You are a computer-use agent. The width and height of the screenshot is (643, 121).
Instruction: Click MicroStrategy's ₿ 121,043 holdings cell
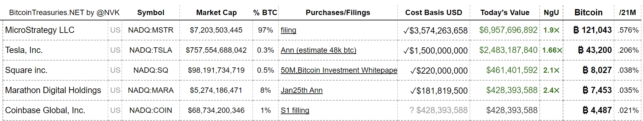592,30
